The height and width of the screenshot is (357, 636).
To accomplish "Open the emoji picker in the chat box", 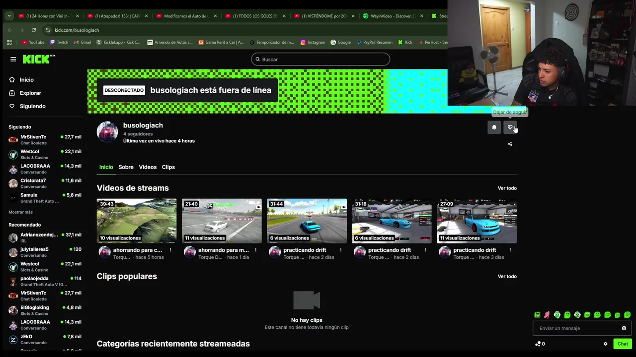I will click(624, 328).
